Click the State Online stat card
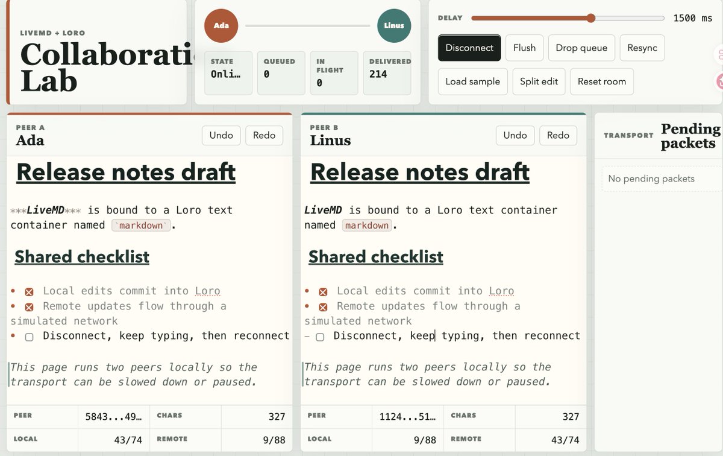Screen dimensions: 723x456 coord(228,73)
